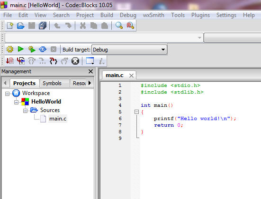This screenshot has height=199, width=261.
Task: Switch to the Symbols tab
Action: [x=52, y=83]
